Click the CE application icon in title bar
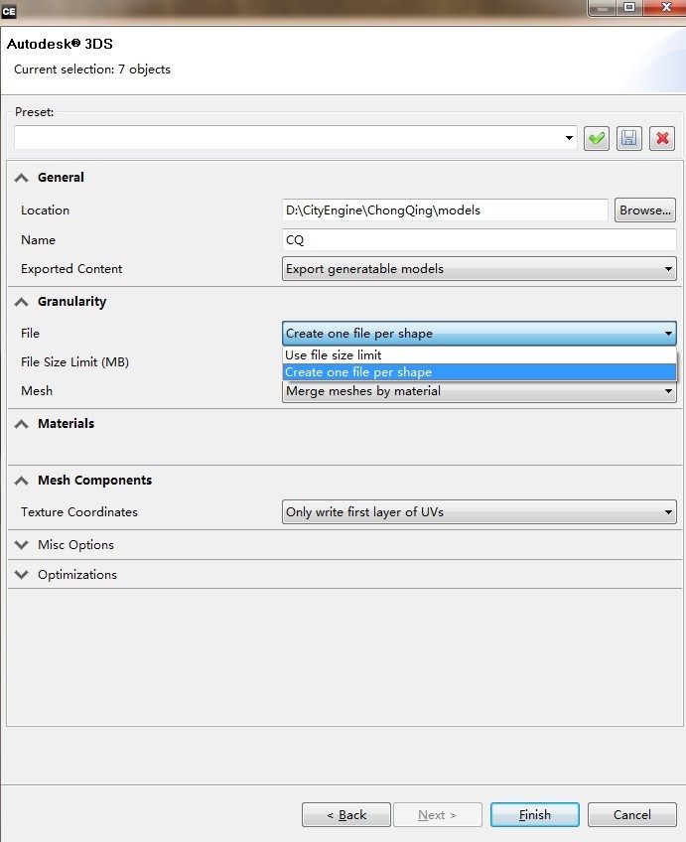Viewport: 686px width, 842px height. tap(9, 11)
